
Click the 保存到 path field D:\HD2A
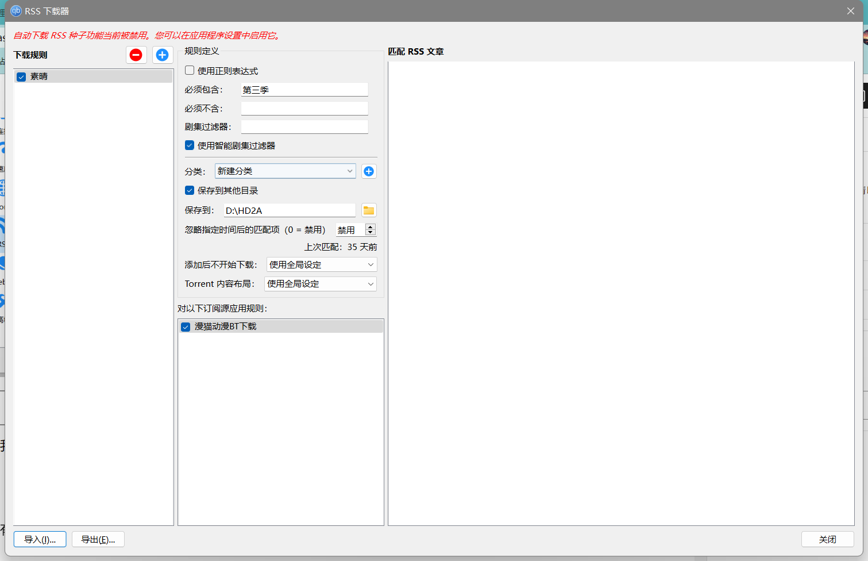[x=290, y=210]
